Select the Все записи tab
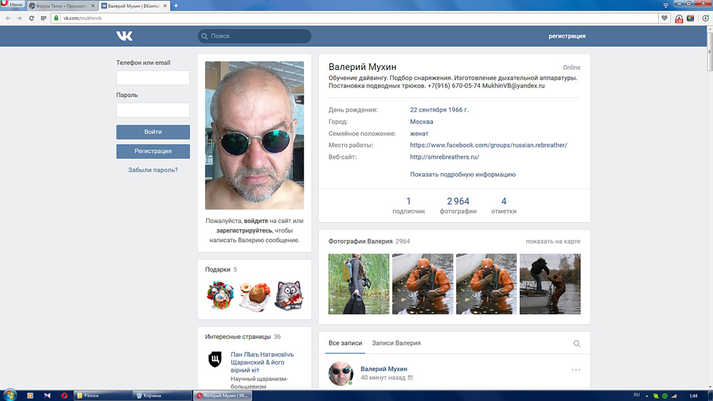This screenshot has width=713, height=401. (x=345, y=343)
